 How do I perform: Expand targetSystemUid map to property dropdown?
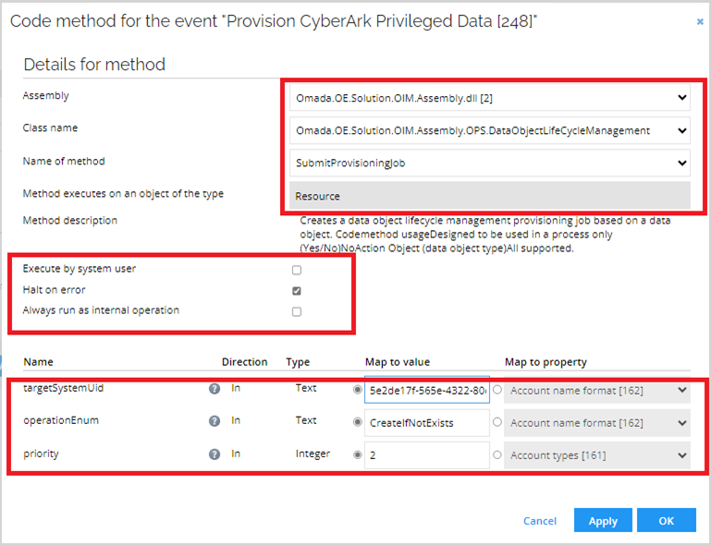coord(597,390)
